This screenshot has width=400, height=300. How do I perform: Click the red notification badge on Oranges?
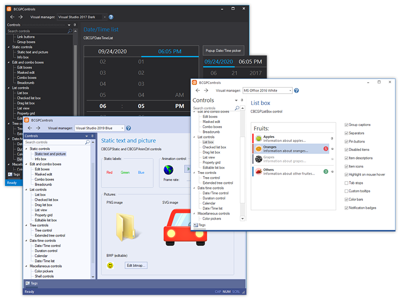[x=325, y=148]
